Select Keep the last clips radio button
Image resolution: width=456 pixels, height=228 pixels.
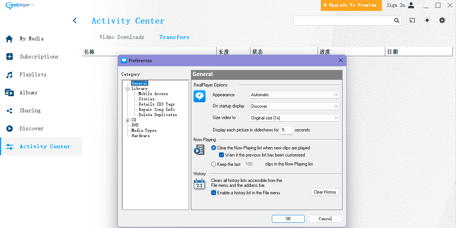pos(214,164)
